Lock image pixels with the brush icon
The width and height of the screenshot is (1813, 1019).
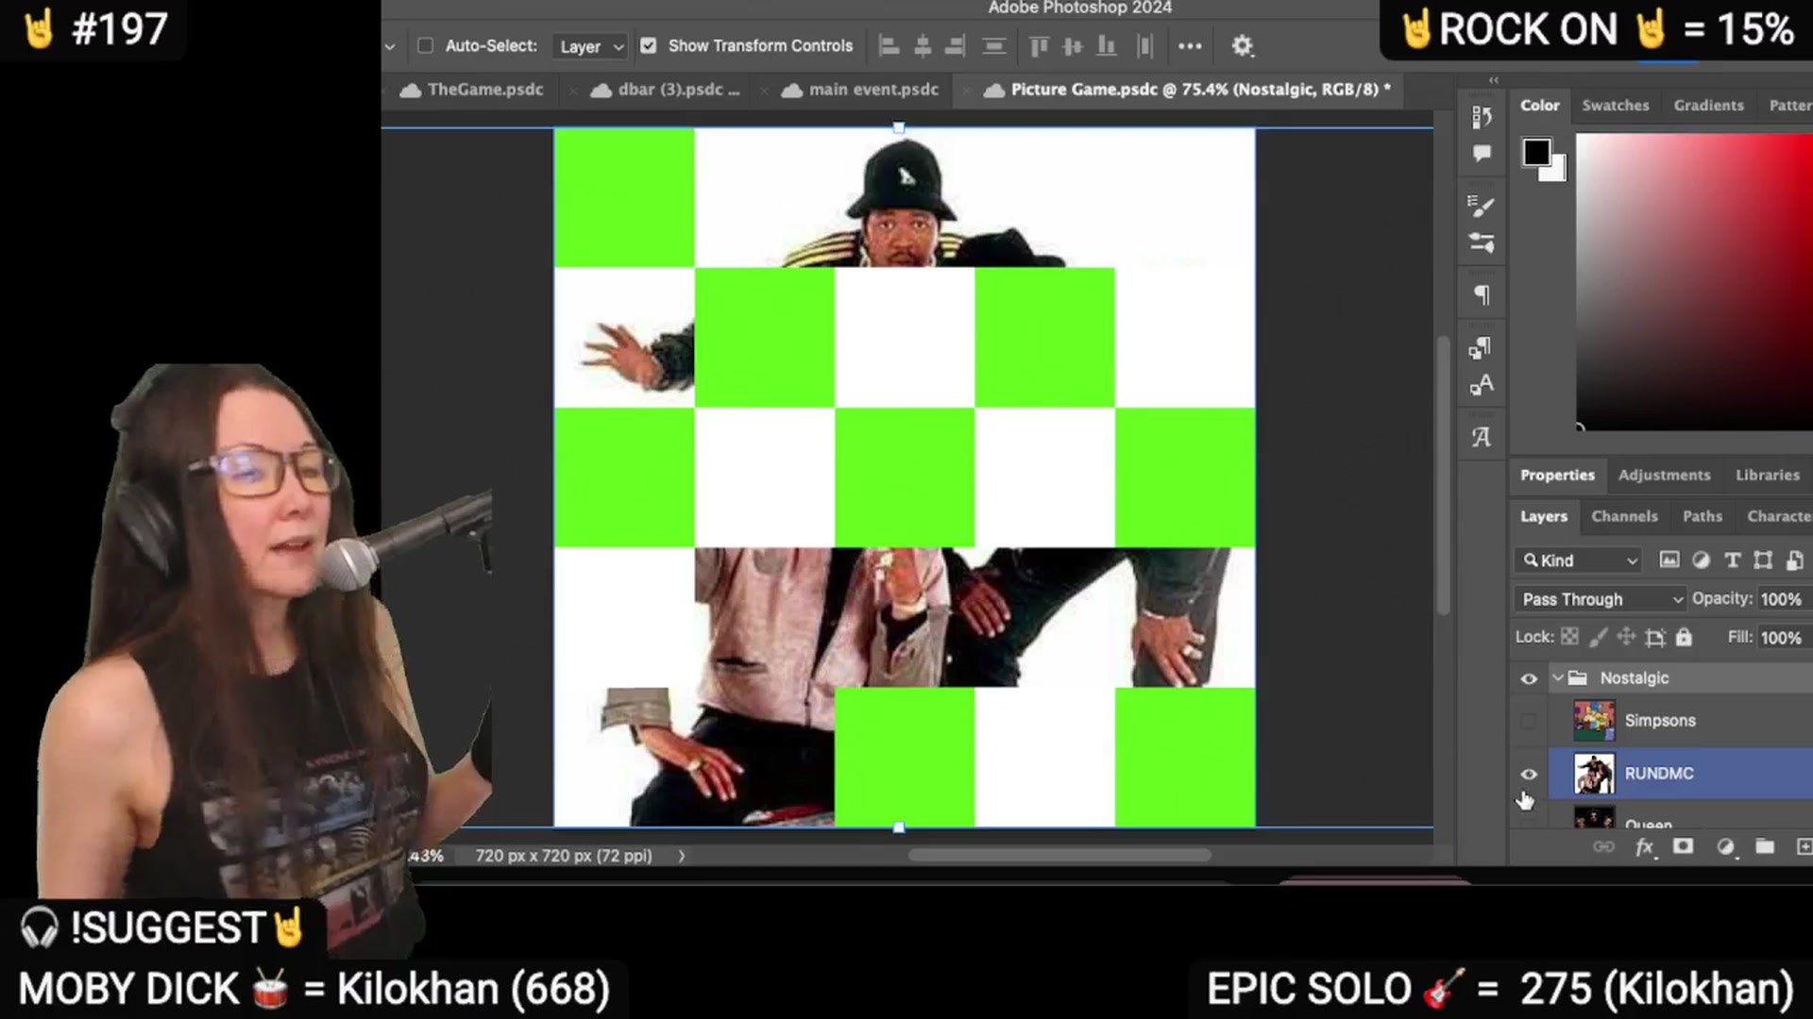1598,637
